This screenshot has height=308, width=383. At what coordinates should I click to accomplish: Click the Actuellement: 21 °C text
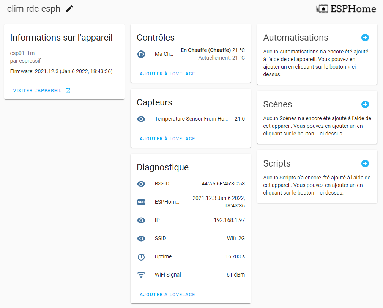coord(222,58)
